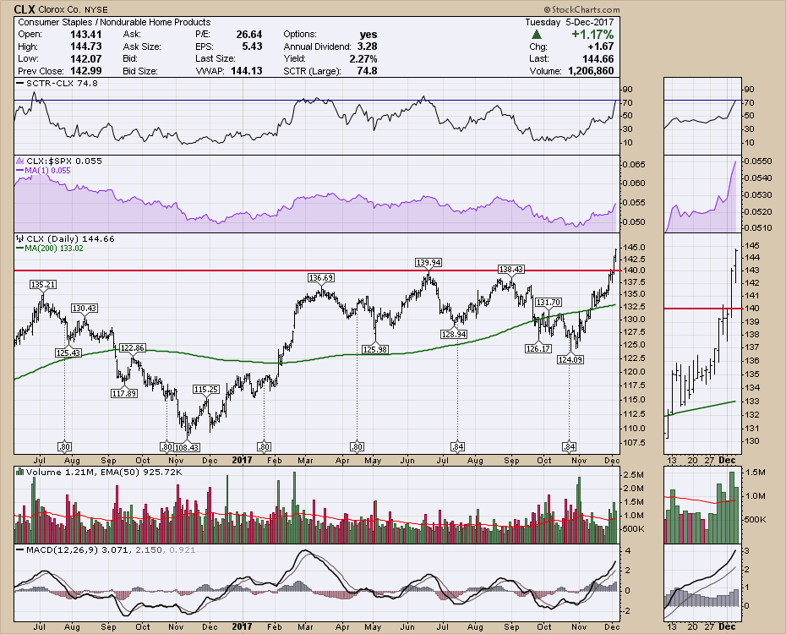Click the 135.21 peak label
The image size is (786, 634).
coord(43,285)
